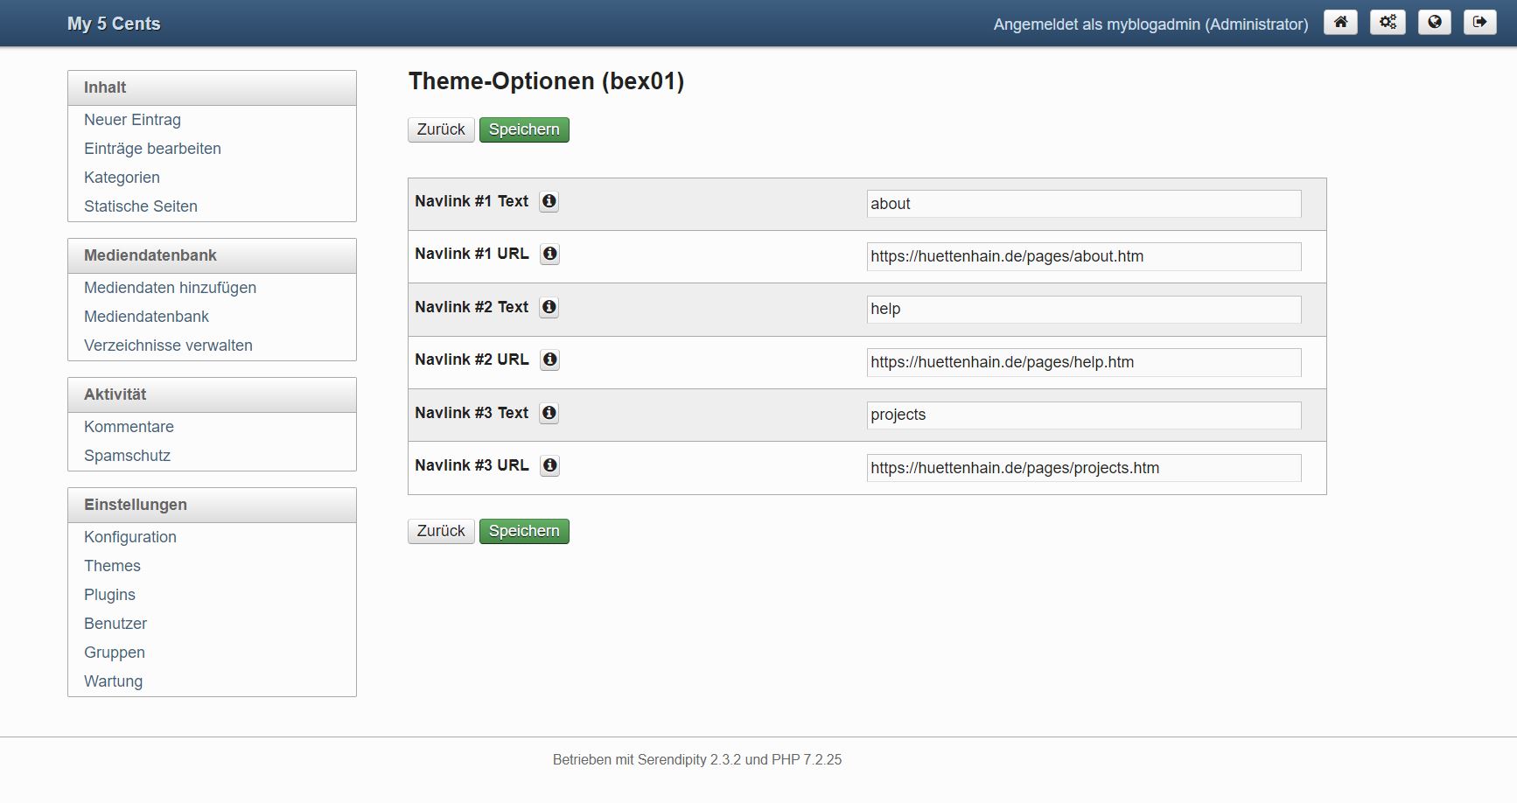Click the home icon in top bar
The height and width of the screenshot is (803, 1517).
1340,23
